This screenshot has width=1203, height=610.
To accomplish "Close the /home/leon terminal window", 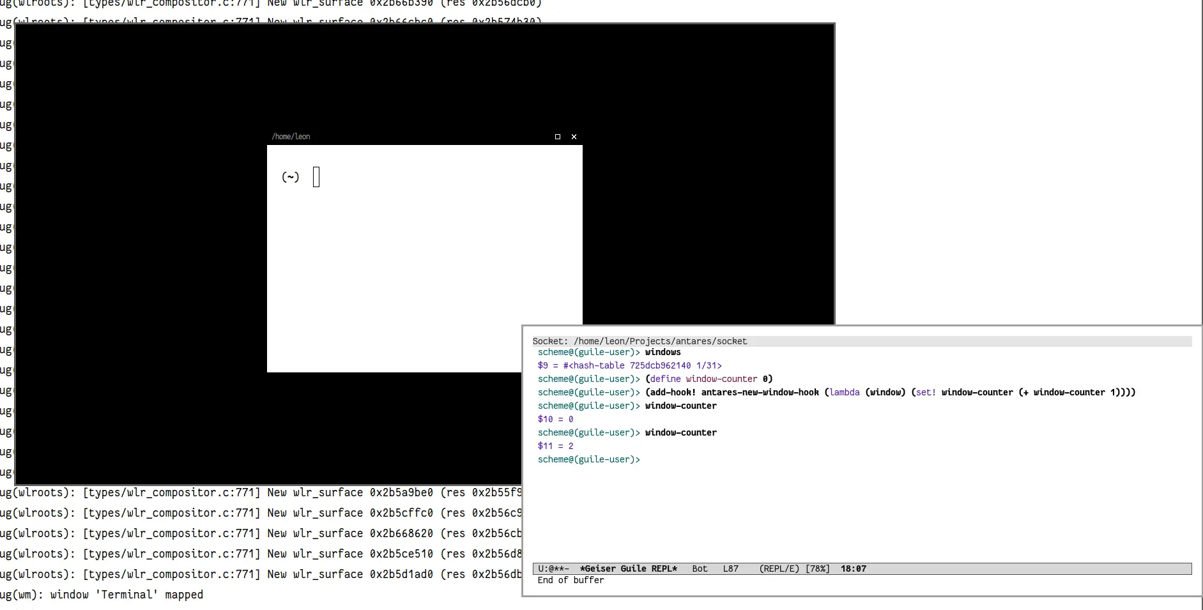I will [x=574, y=137].
